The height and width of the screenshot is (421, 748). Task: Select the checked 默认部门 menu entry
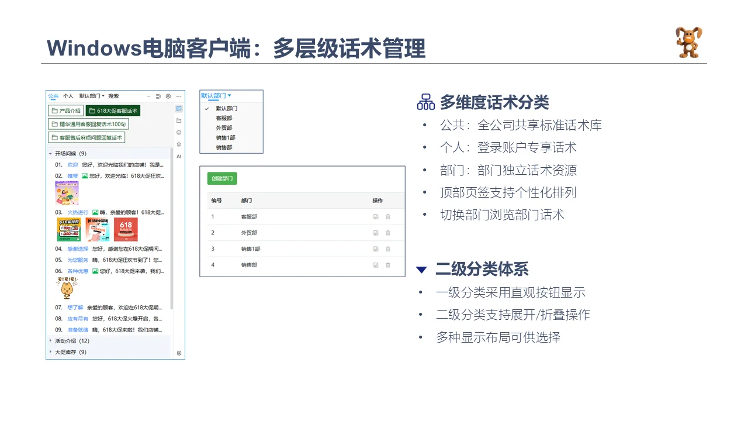[227, 108]
